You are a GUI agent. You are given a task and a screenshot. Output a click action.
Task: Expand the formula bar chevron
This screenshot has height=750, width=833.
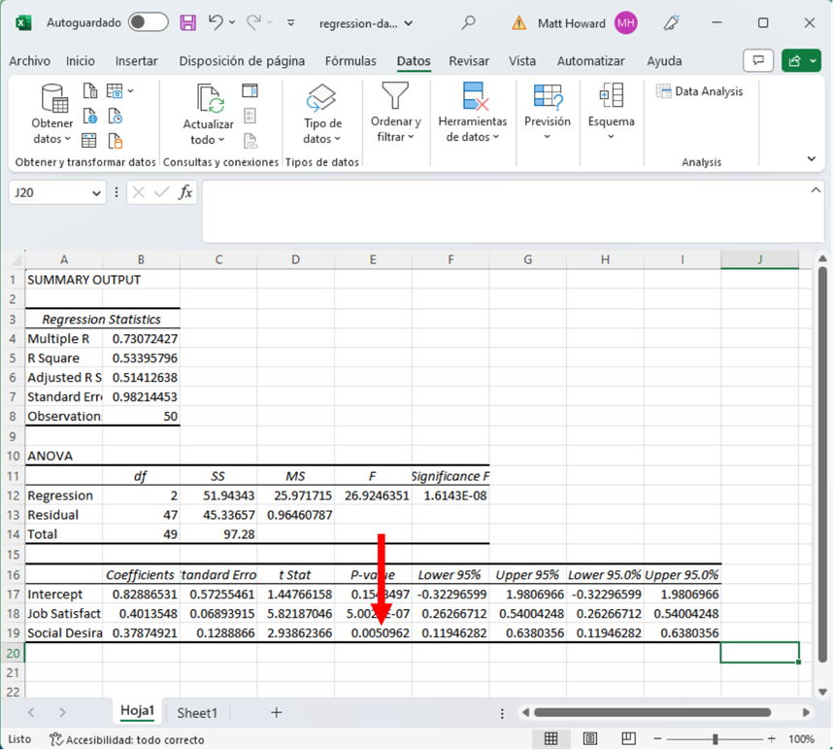[816, 191]
